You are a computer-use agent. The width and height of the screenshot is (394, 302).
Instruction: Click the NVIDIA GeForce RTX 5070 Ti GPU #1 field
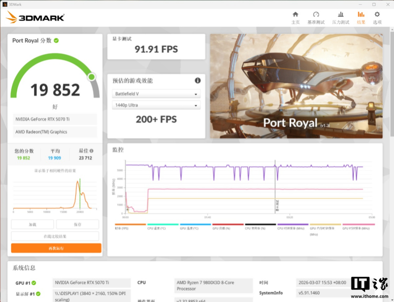(x=92, y=283)
